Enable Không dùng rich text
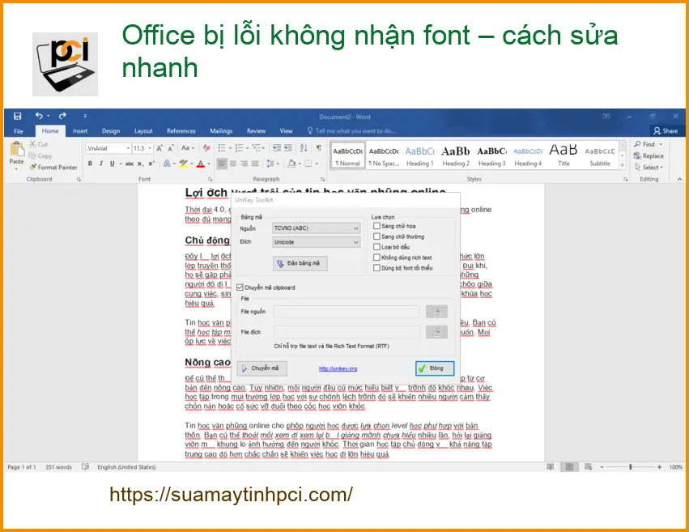The image size is (689, 532). point(376,257)
